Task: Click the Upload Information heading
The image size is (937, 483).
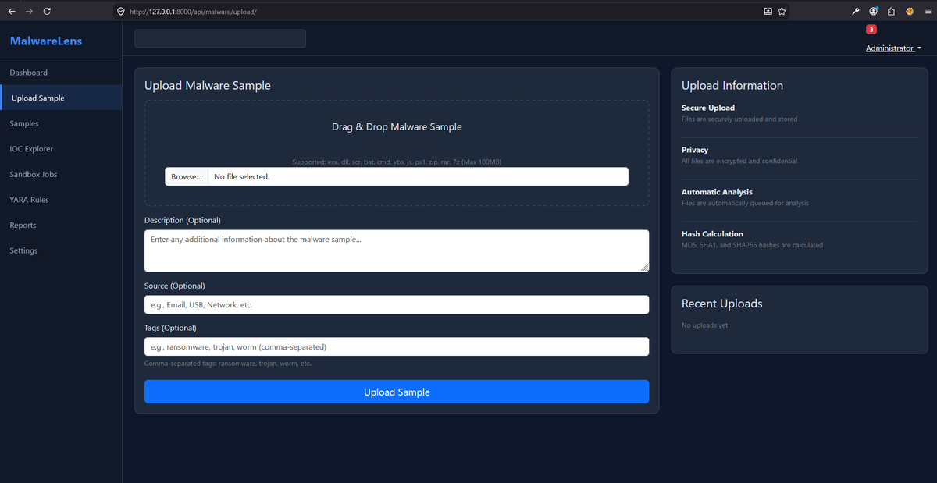Action: 732,86
